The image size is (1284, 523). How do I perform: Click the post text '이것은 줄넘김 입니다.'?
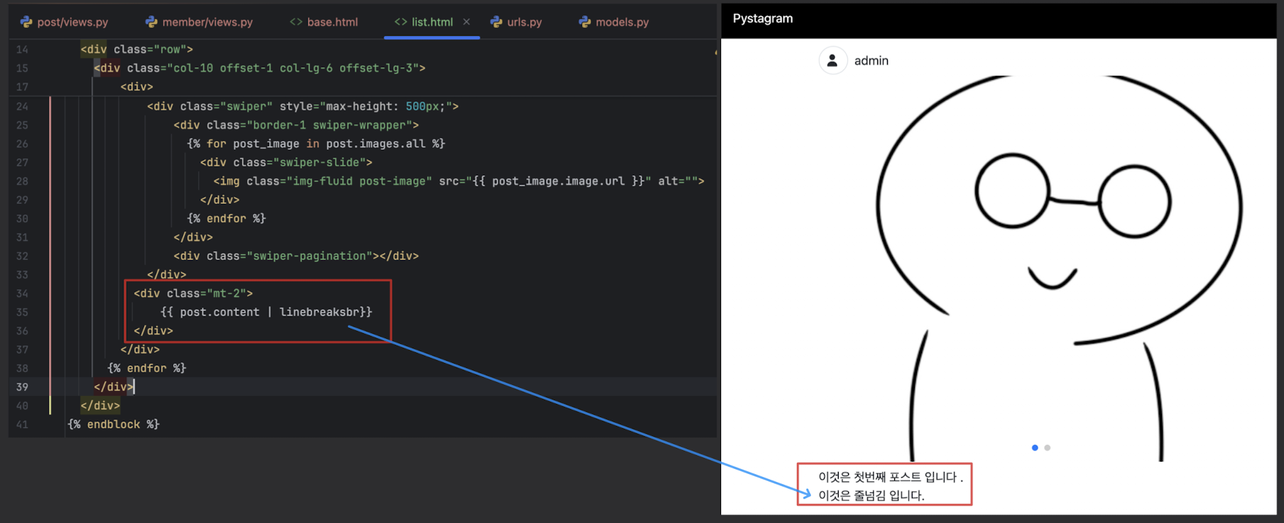click(872, 495)
